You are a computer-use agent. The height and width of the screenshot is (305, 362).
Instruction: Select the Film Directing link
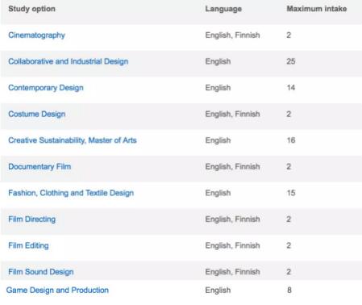[31, 219]
